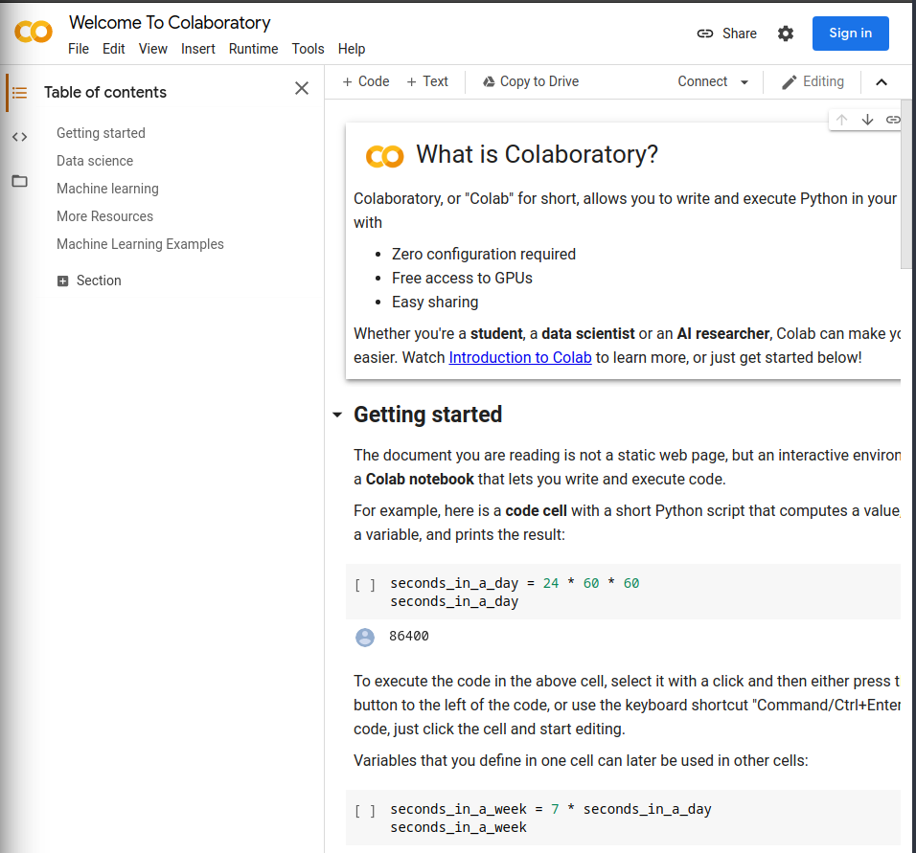Click the Easy sharing bullet
Image resolution: width=916 pixels, height=853 pixels.
(x=435, y=302)
